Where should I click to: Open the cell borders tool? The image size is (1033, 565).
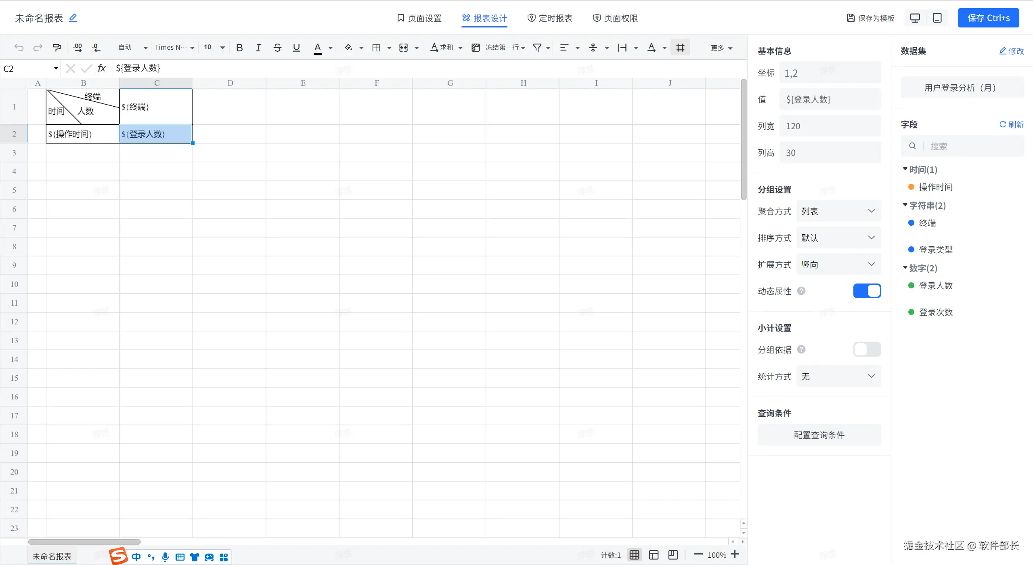(x=376, y=48)
